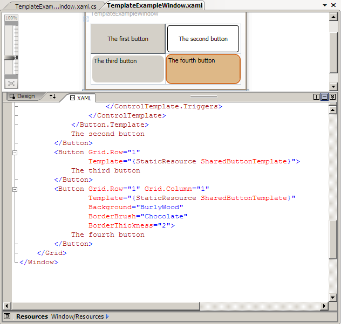Select the TemplateExampleWindow.xaml tab
The image size is (341, 324).
coord(155,5)
